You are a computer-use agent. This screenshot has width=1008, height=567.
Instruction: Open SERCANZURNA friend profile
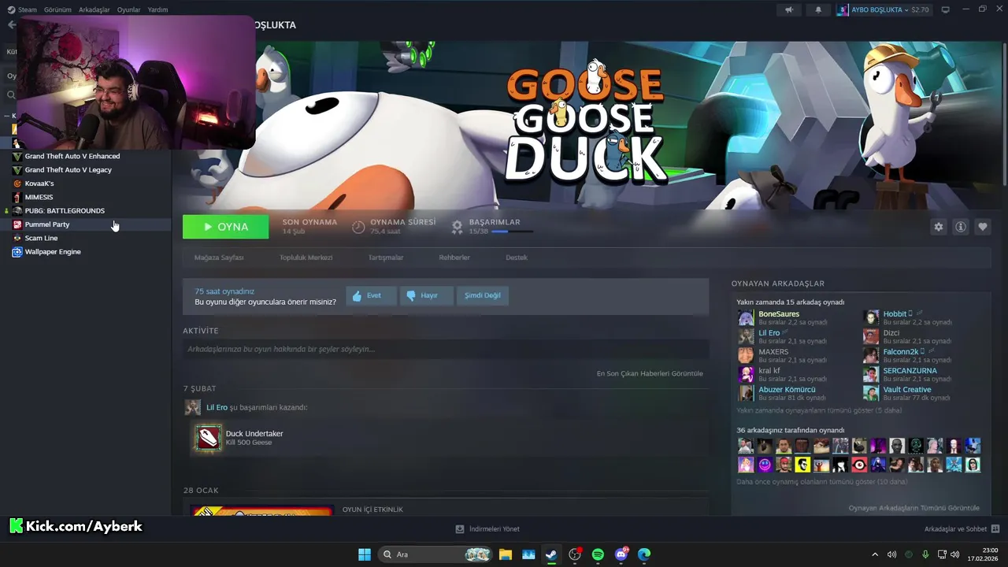(910, 370)
